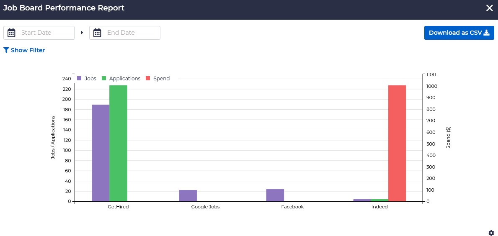Click the Indeed x-axis label
Viewport: 498px width, 236px height.
click(x=379, y=207)
